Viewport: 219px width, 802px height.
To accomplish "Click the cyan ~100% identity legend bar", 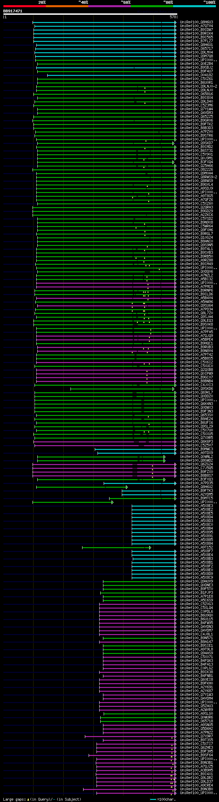I will [x=194, y=6].
